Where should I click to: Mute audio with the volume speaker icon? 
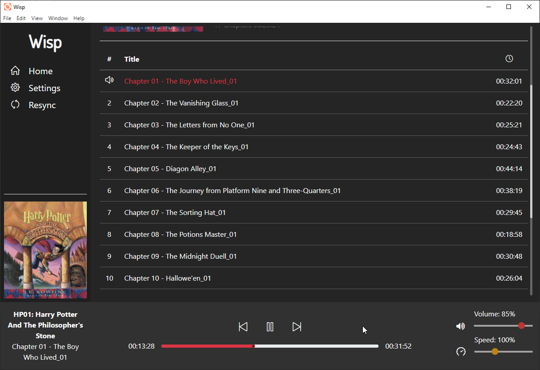(460, 326)
